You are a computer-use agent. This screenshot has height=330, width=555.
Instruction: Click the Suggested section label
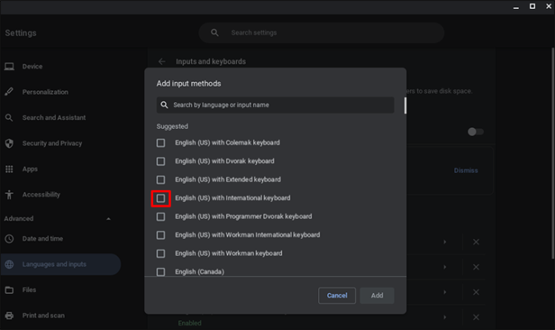pyautogui.click(x=172, y=126)
